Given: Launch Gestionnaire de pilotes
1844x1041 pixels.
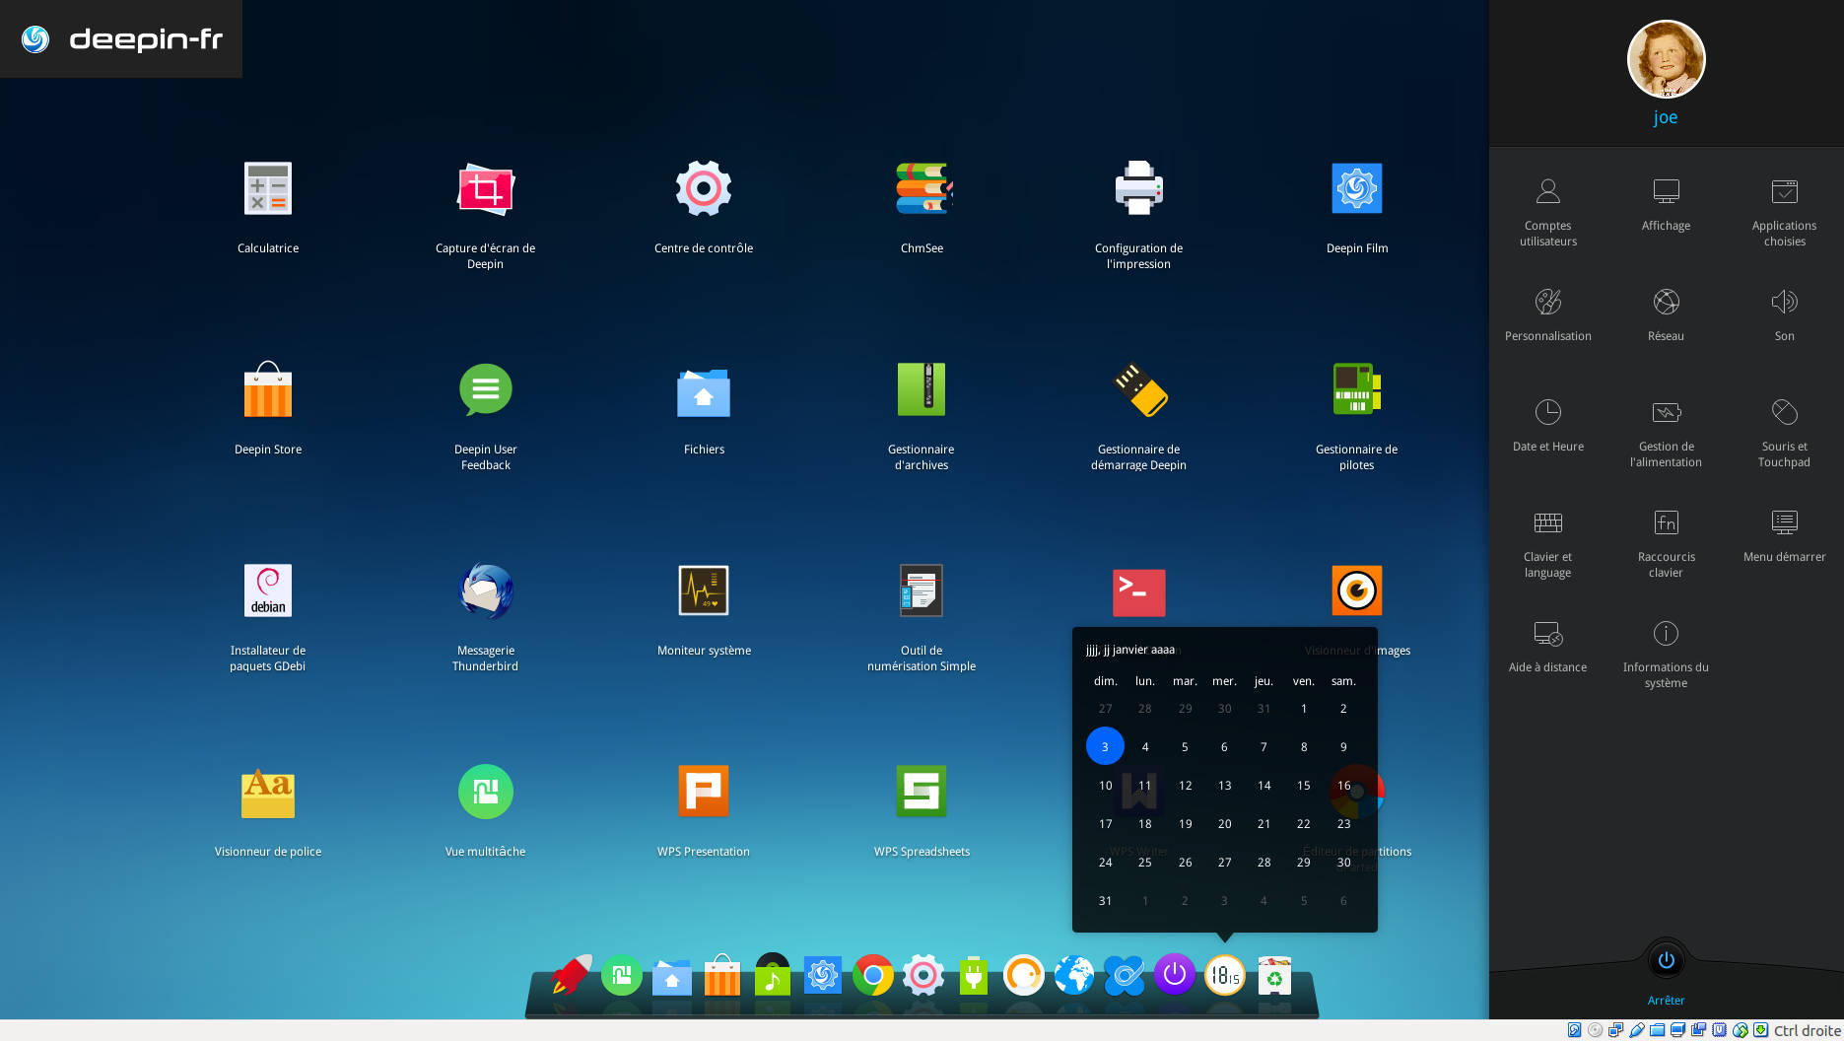Looking at the screenshot, I should pyautogui.click(x=1357, y=389).
